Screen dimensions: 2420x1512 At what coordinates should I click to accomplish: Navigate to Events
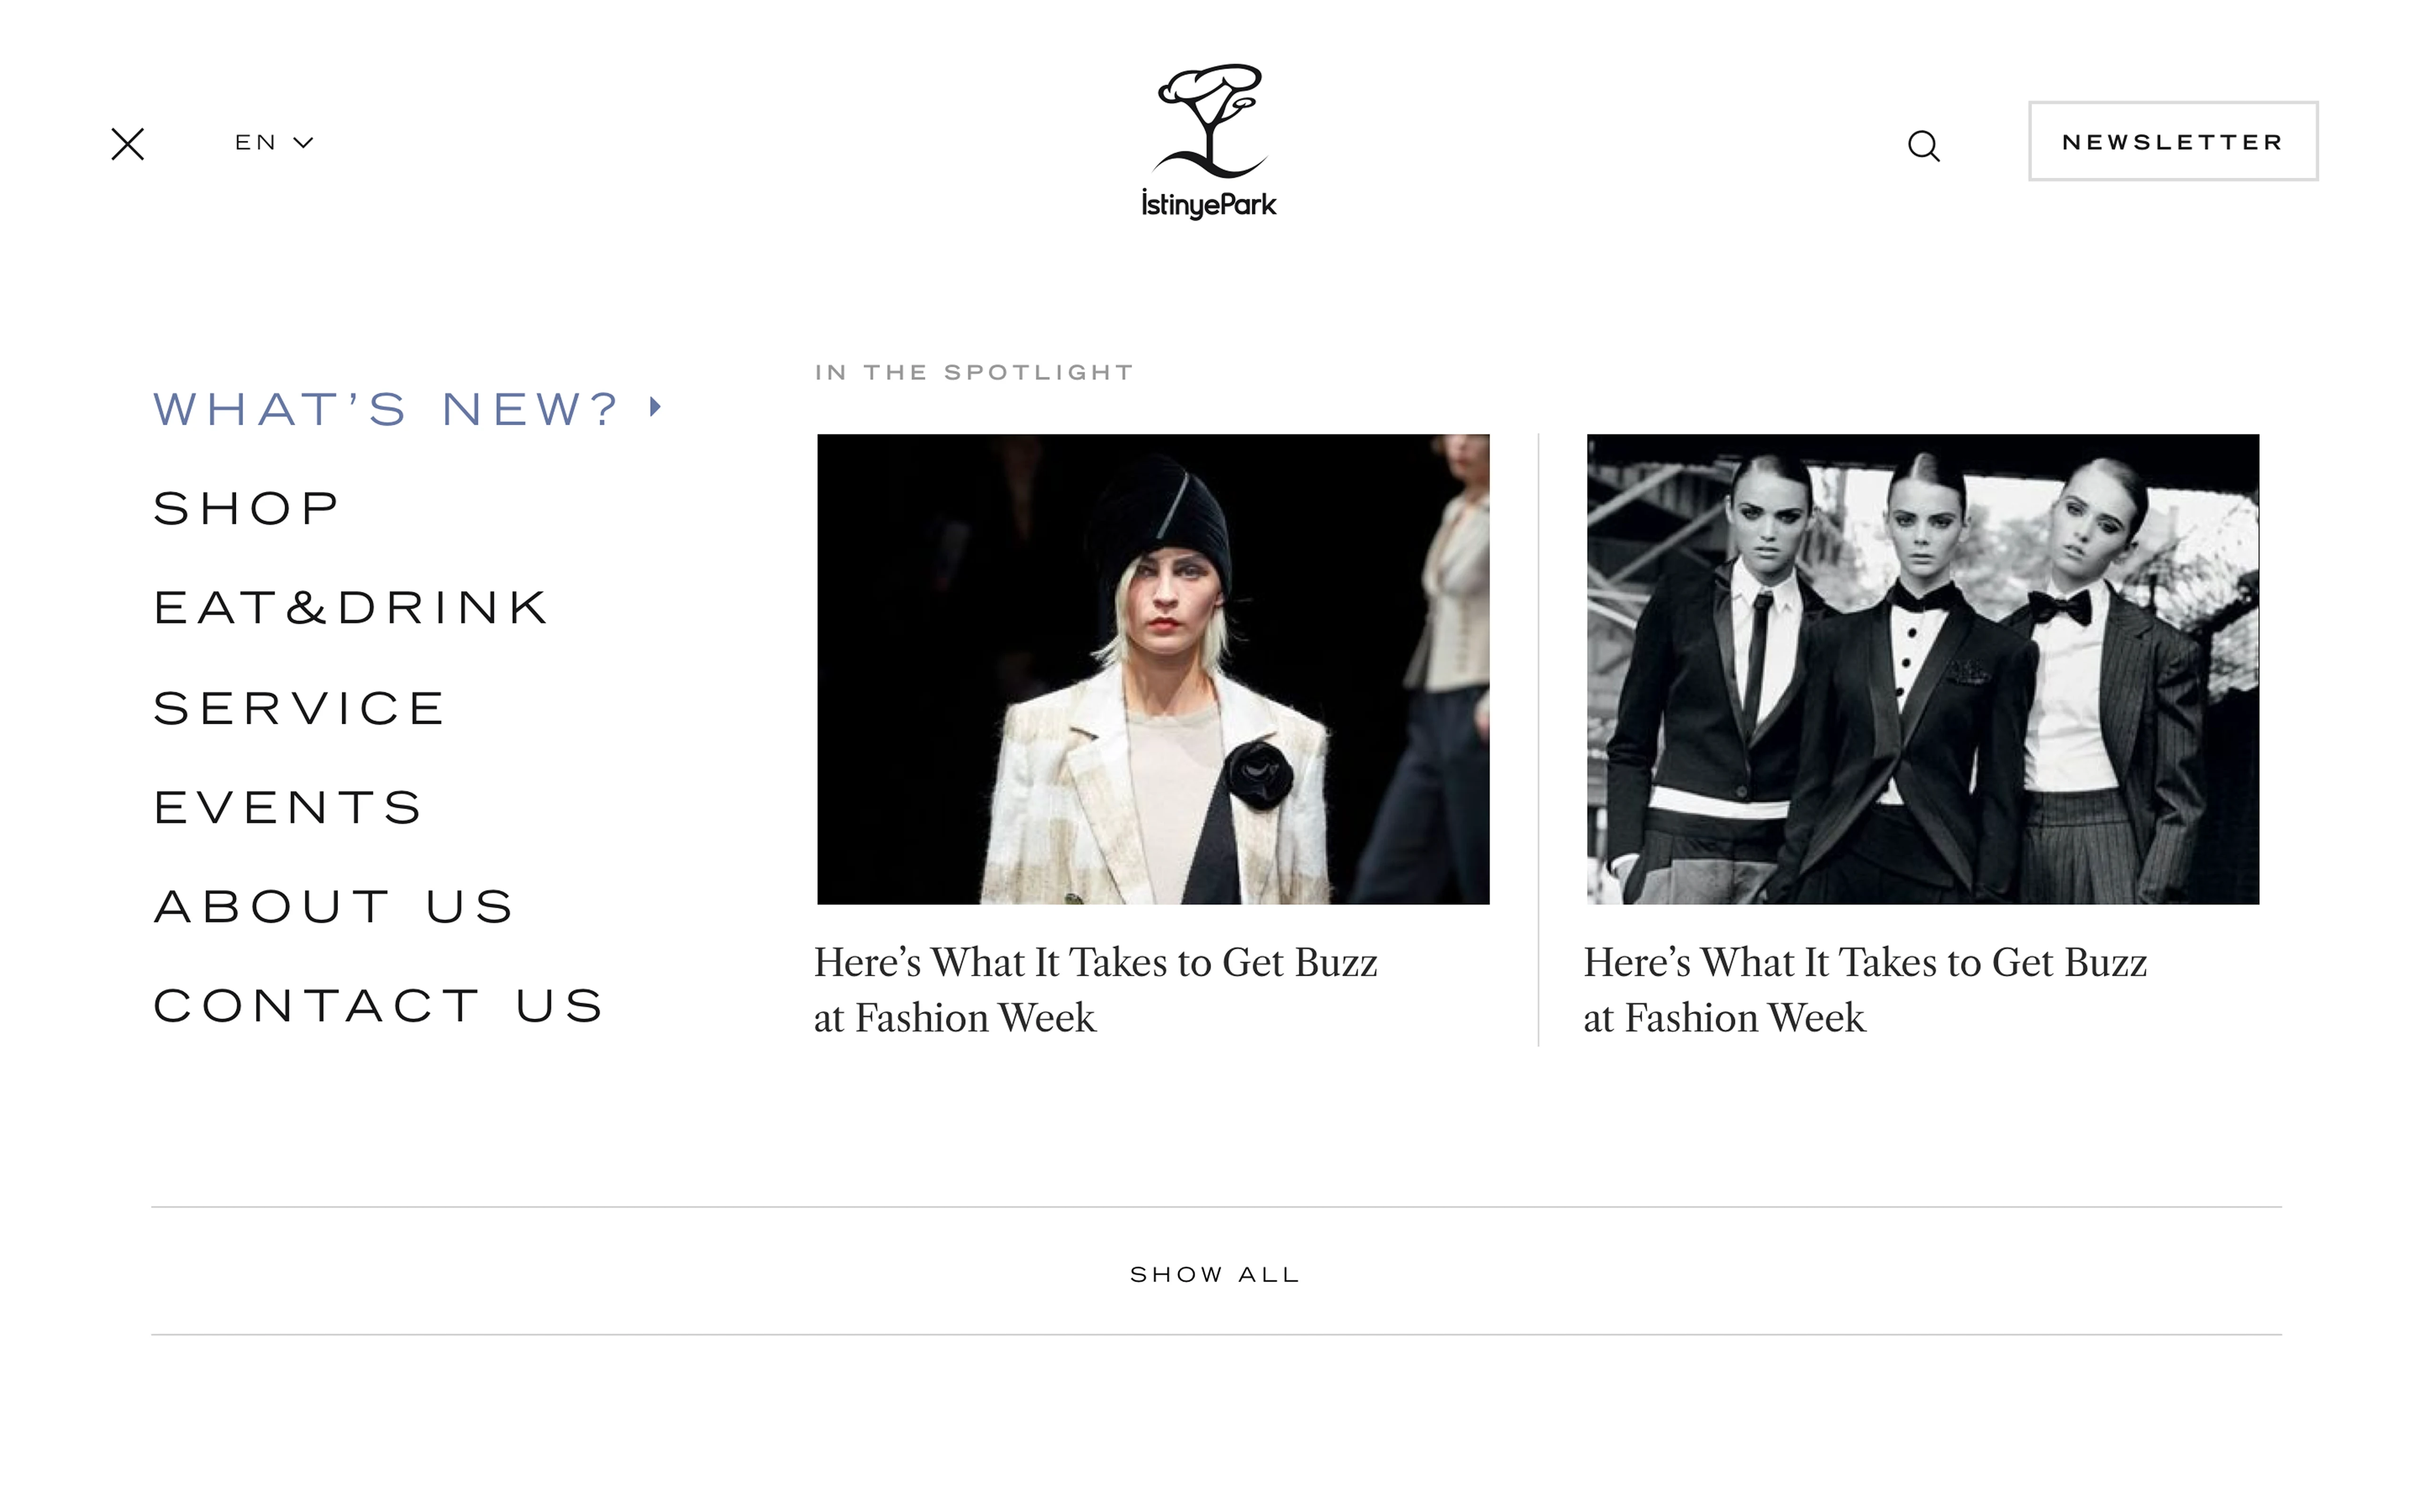pos(288,807)
